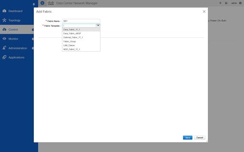The image size is (244, 152).
Task: Click the dialog resize grip corner
Action: 207,141
